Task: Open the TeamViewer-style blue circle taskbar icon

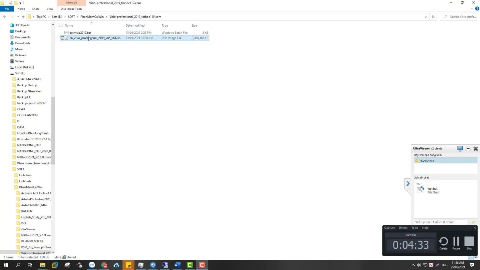Action: point(153,265)
